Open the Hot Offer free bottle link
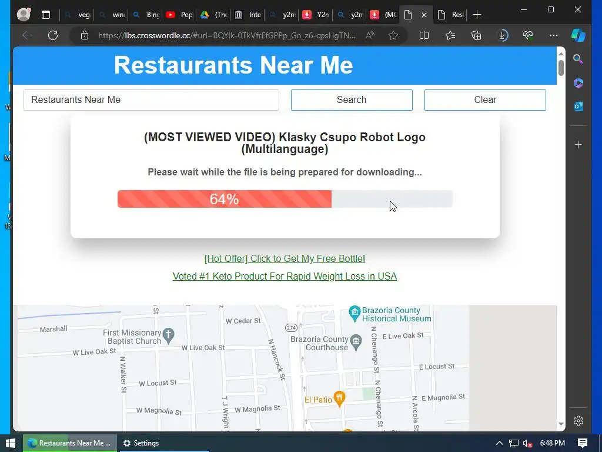 click(285, 259)
